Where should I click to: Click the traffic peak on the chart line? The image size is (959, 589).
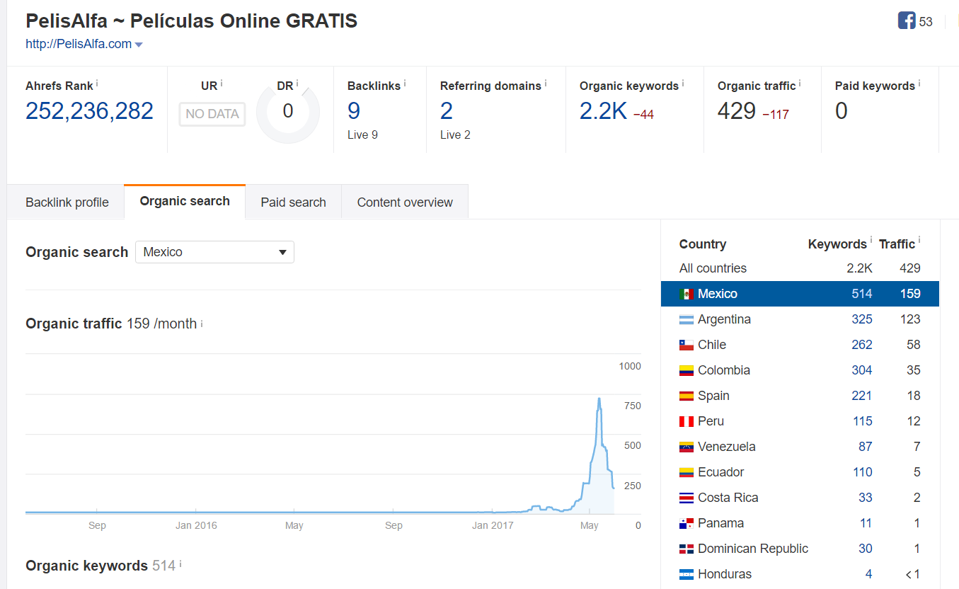pos(599,399)
